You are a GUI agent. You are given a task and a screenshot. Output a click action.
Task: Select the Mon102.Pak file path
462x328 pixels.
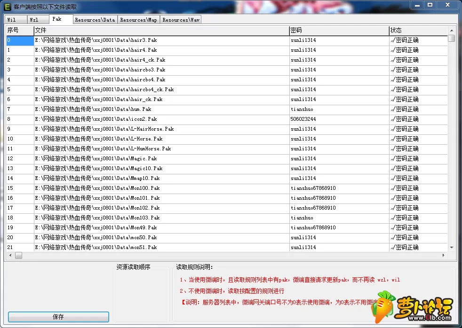point(97,208)
